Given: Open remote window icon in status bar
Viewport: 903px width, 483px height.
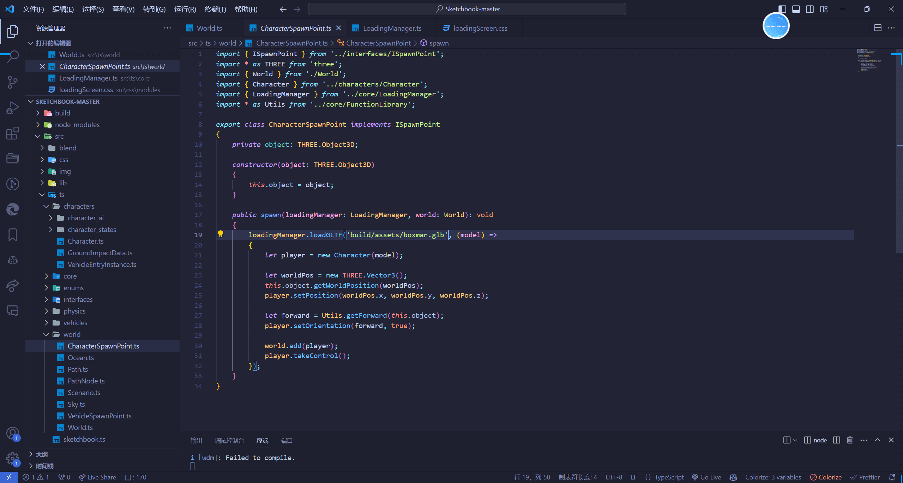Looking at the screenshot, I should point(9,477).
